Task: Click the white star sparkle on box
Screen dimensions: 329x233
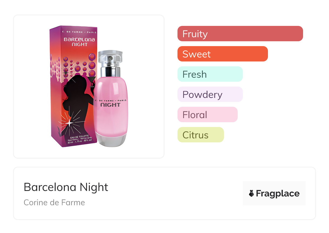Action: pyautogui.click(x=69, y=123)
